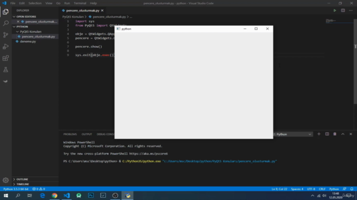Open the Manage gear settings icon
357x200 pixels.
click(x=6, y=180)
